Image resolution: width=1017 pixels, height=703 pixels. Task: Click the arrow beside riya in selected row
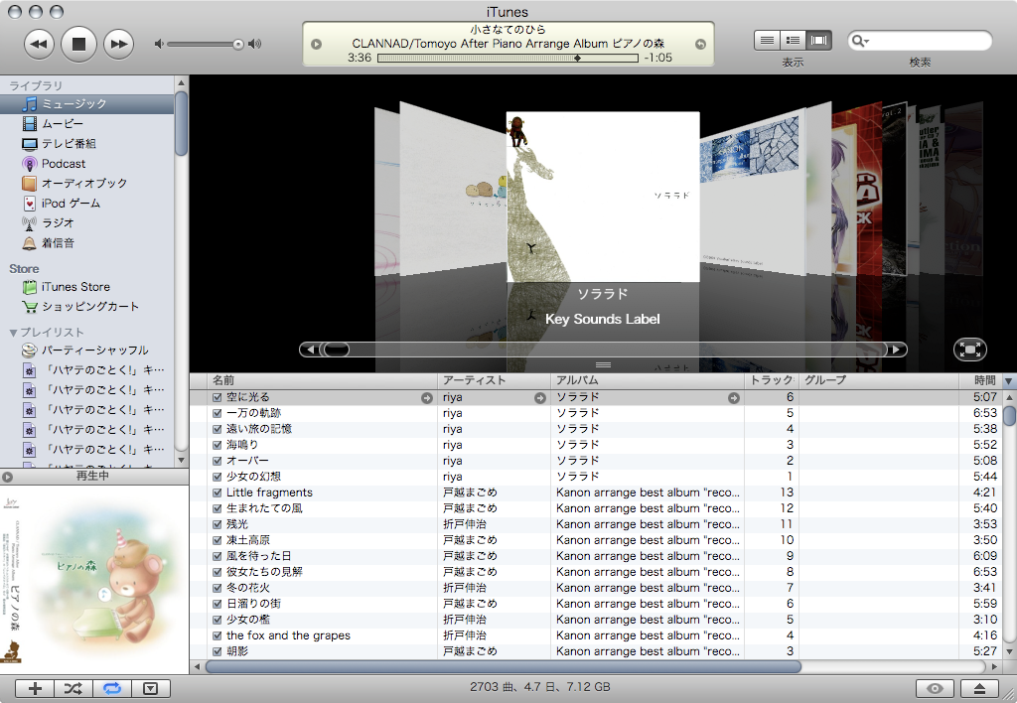pyautogui.click(x=539, y=398)
